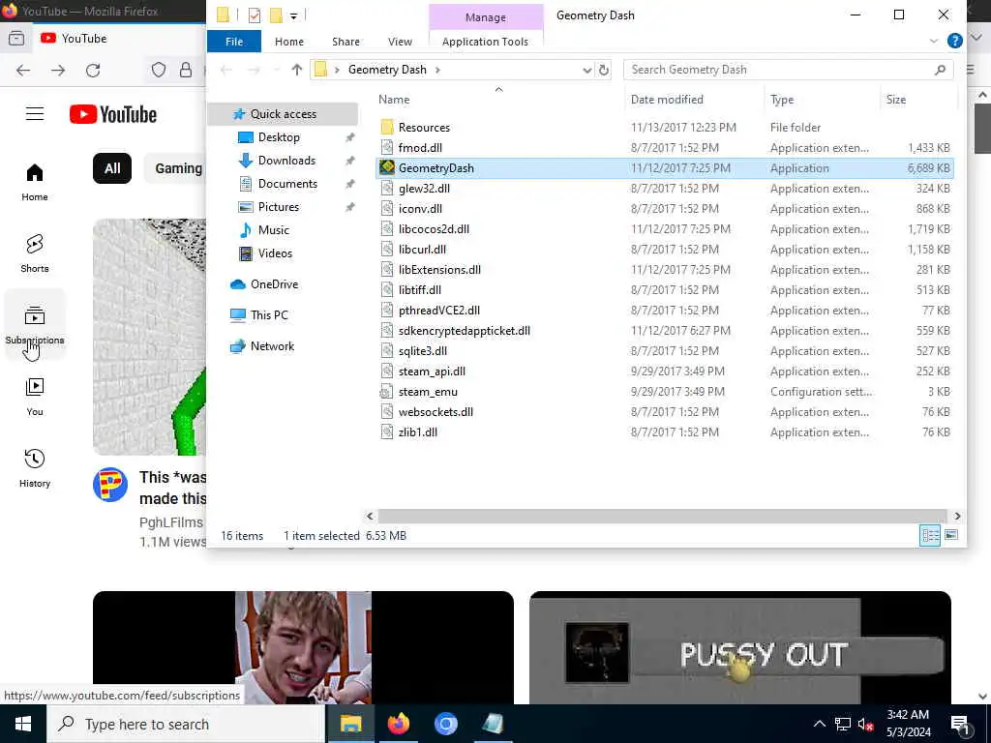Click the muted volume tray icon
Screen dimensions: 991x743
pos(865,724)
